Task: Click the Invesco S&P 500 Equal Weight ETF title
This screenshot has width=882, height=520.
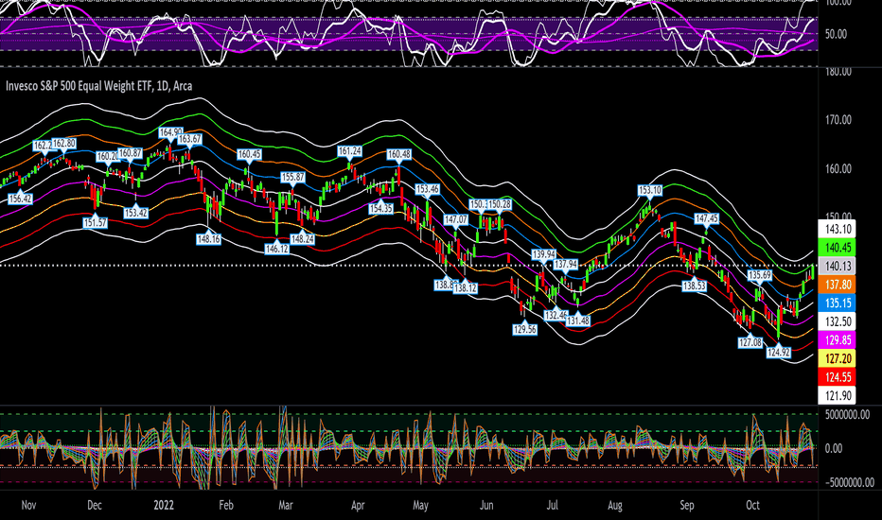Action: [99, 86]
